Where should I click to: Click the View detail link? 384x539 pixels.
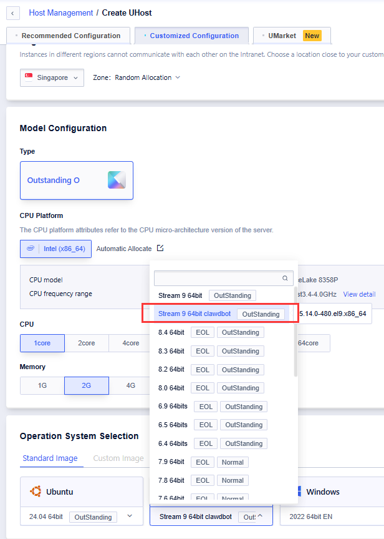(x=359, y=294)
